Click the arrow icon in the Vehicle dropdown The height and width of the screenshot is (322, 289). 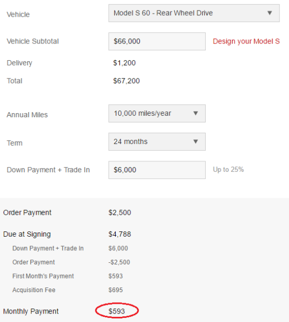point(270,13)
